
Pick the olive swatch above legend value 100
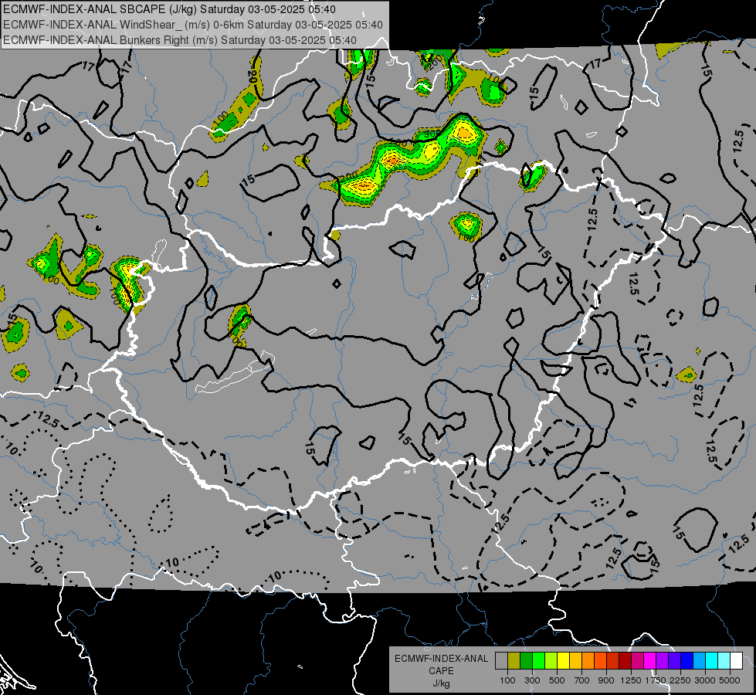point(514,661)
